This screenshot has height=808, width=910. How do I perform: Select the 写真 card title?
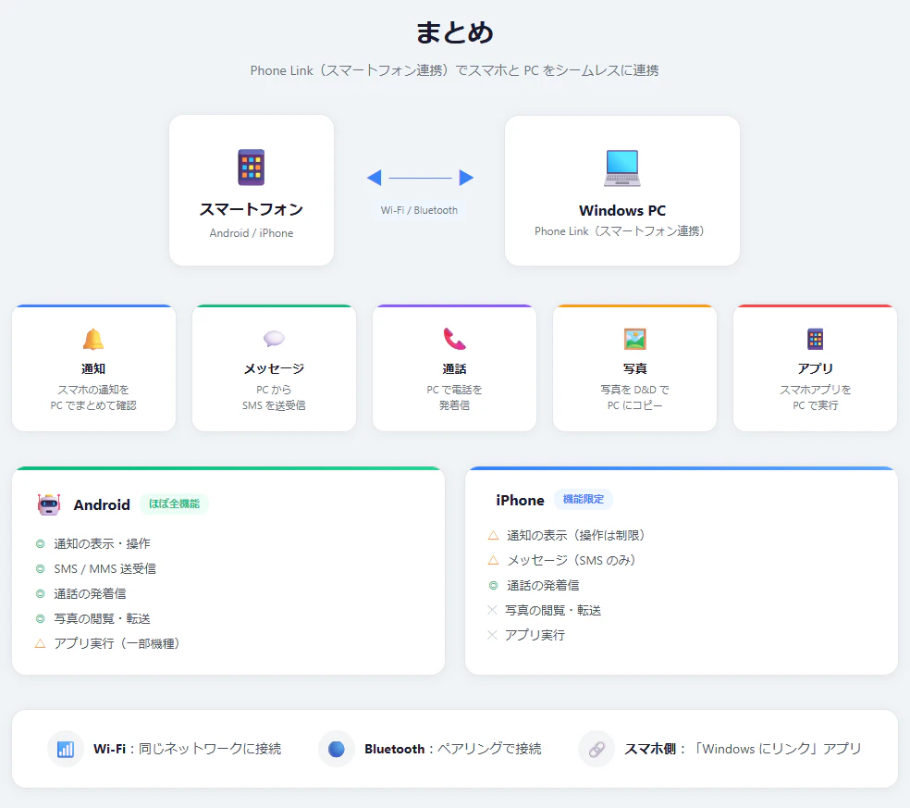[635, 369]
